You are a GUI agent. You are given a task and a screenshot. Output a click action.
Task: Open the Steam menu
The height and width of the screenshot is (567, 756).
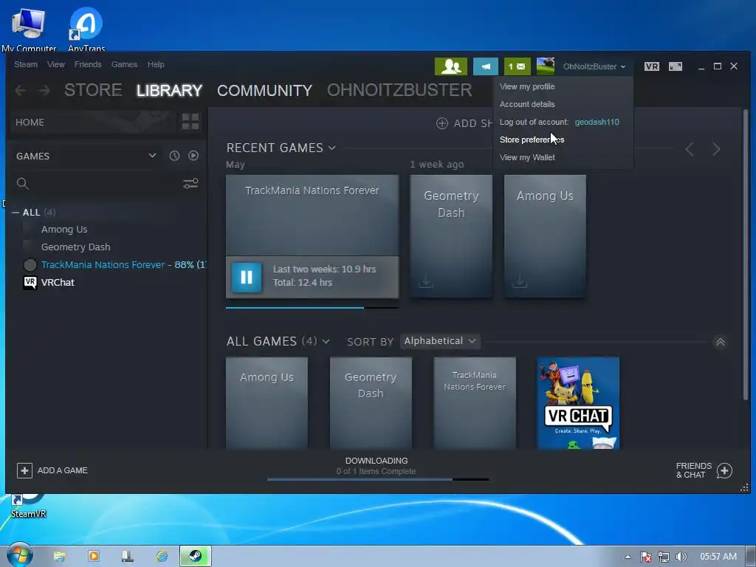(x=26, y=64)
